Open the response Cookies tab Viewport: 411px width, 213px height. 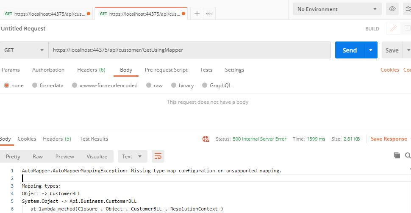pos(27,139)
